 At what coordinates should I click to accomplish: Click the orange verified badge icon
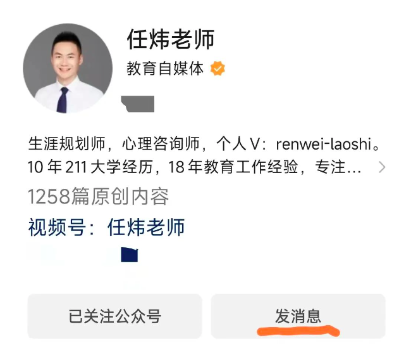tap(218, 68)
